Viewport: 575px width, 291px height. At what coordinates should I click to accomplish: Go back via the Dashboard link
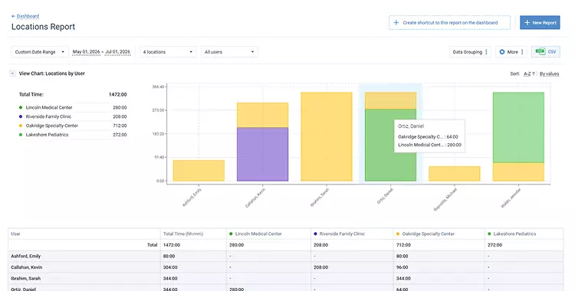(28, 16)
